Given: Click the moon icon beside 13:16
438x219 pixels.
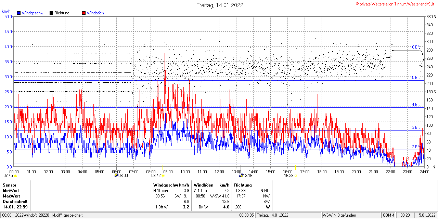Looking at the screenshot, I should coord(241,175).
